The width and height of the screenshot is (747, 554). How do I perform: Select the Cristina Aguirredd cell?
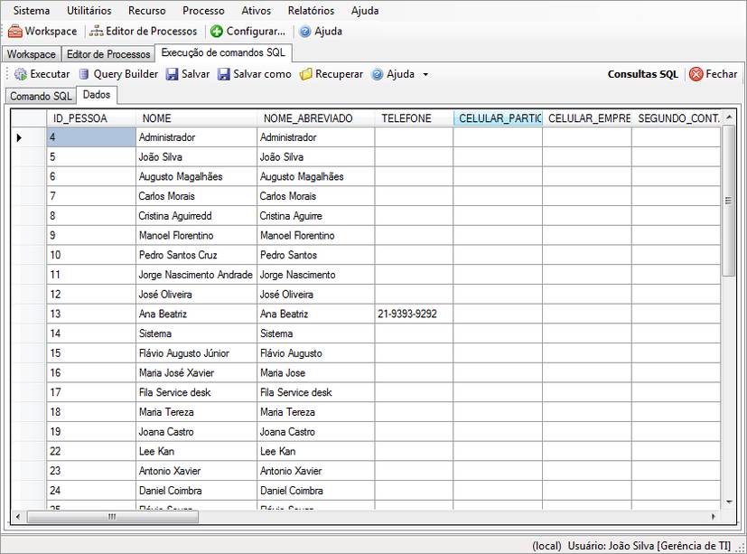(196, 216)
